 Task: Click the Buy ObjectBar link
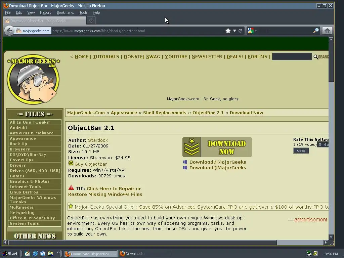(91, 164)
